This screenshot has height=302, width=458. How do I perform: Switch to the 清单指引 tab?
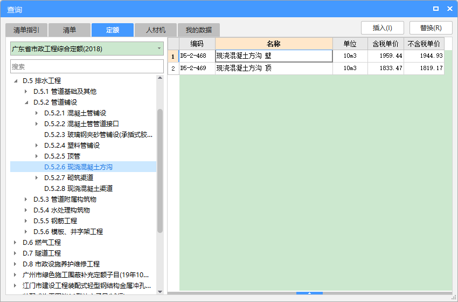click(26, 30)
